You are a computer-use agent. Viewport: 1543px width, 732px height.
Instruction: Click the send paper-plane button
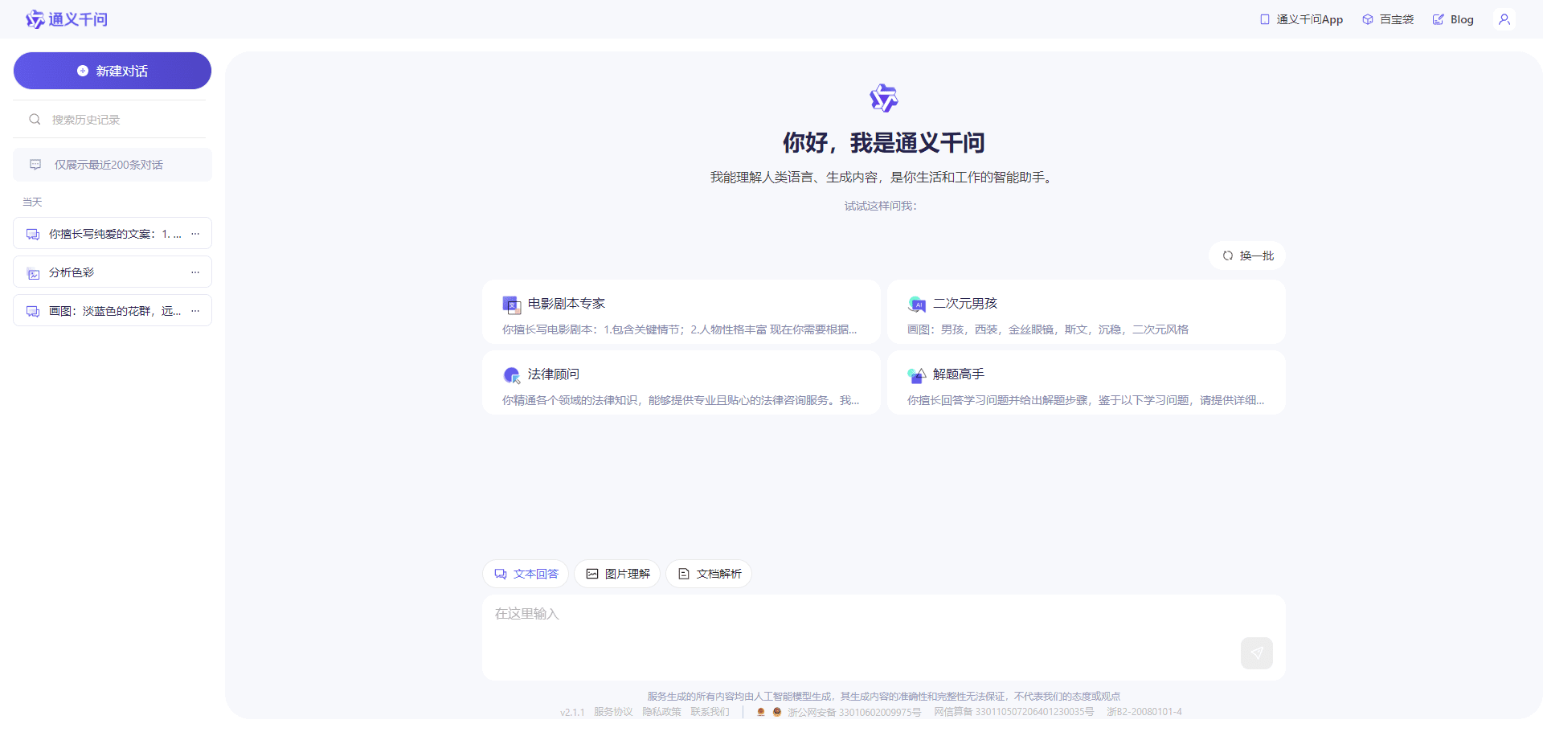click(x=1257, y=653)
